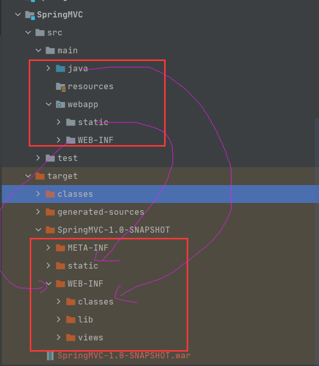Viewport: 319px width, 366px height.
Task: Click the webapp web folder icon
Action: 61,105
